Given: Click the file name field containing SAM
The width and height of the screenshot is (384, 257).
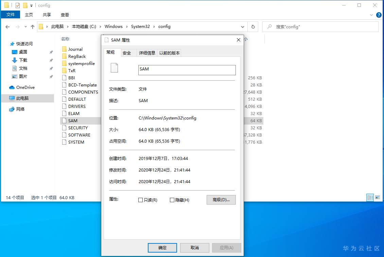Looking at the screenshot, I should (x=187, y=70).
